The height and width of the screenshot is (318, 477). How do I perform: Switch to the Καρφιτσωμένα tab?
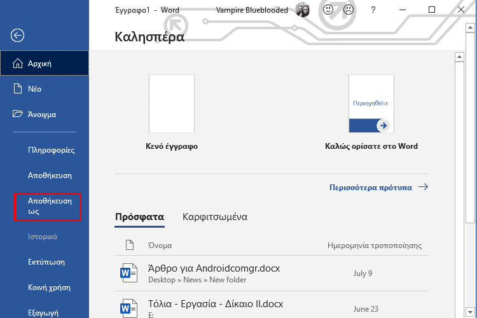(x=215, y=217)
